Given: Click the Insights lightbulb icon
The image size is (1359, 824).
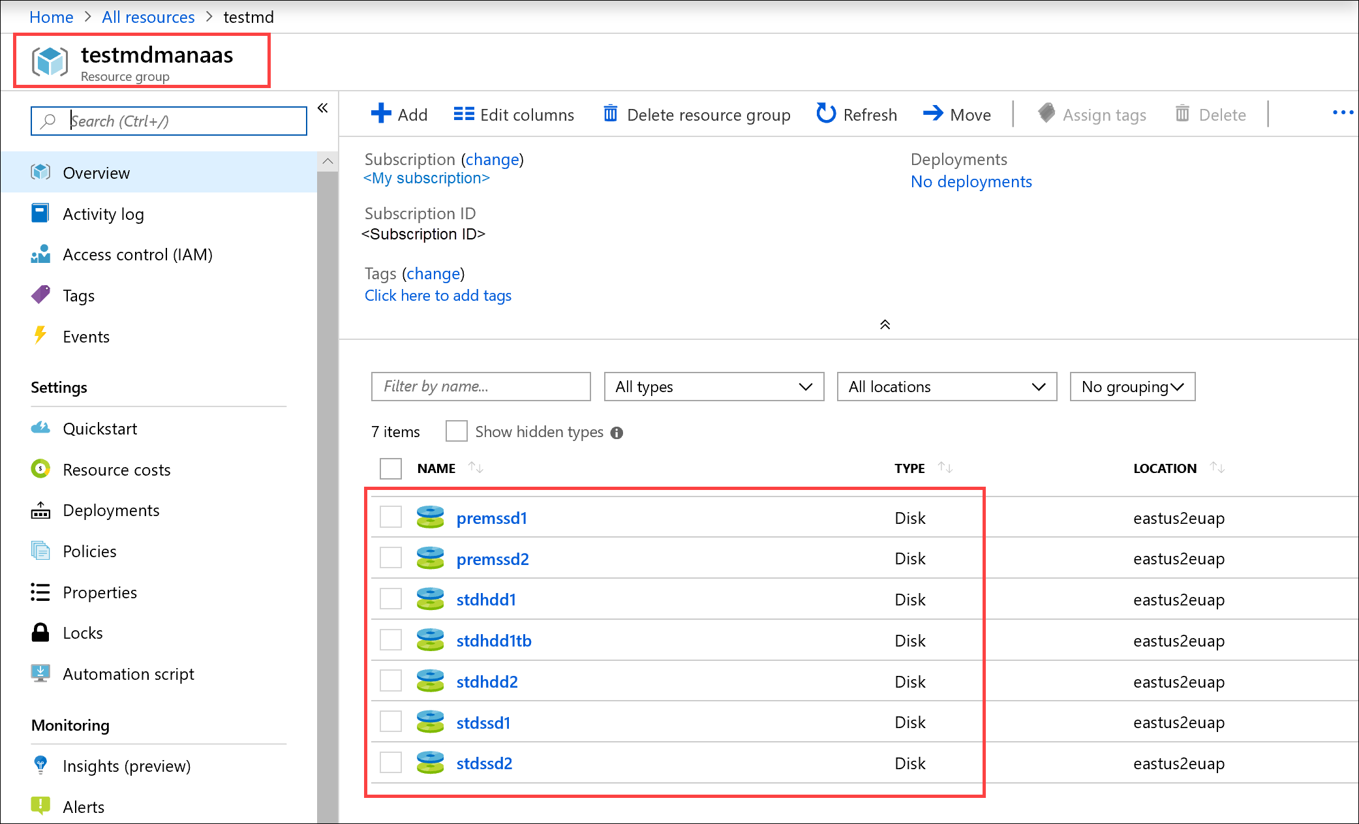Looking at the screenshot, I should coord(40,765).
